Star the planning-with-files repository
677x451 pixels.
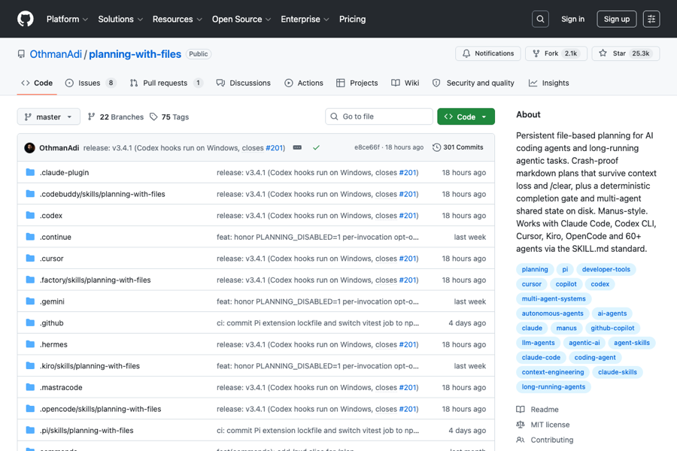(626, 53)
